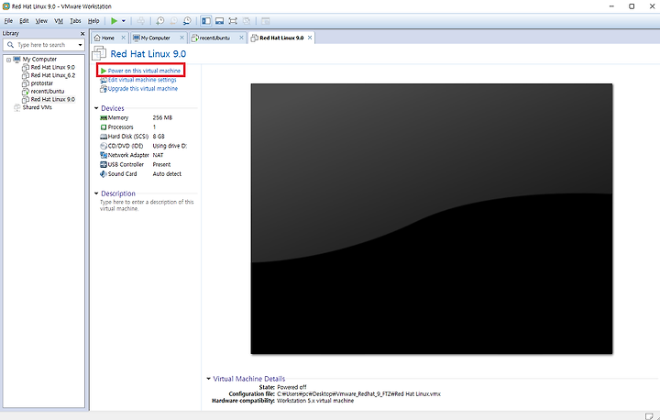
Task: Click the Unity mode toolbar icon
Action: [x=247, y=21]
